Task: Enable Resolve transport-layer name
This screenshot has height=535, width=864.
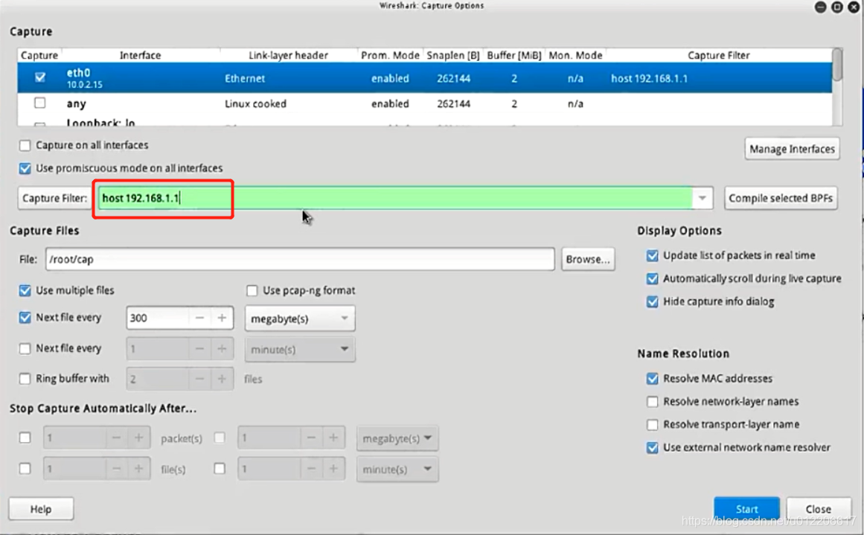Action: tap(653, 425)
